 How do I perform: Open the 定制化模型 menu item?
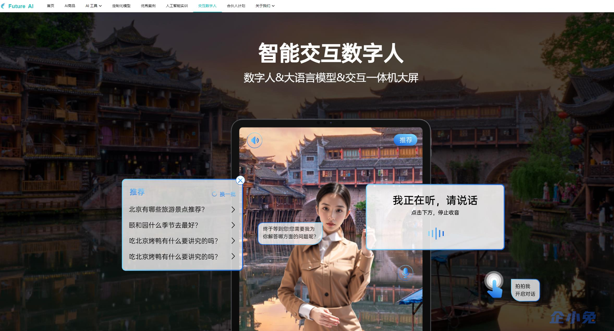pos(121,6)
